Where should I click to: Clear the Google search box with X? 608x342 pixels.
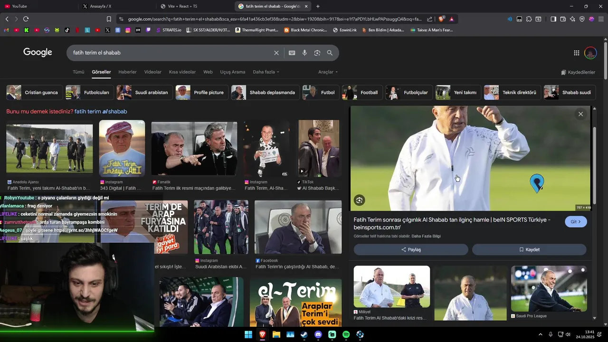point(276,53)
